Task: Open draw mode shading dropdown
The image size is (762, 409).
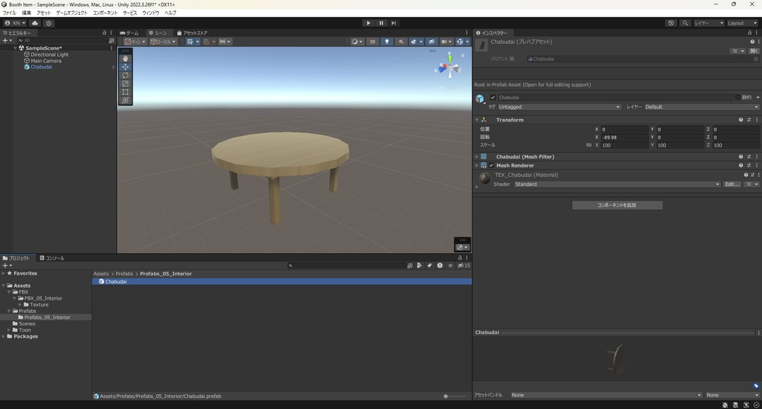Action: (356, 42)
